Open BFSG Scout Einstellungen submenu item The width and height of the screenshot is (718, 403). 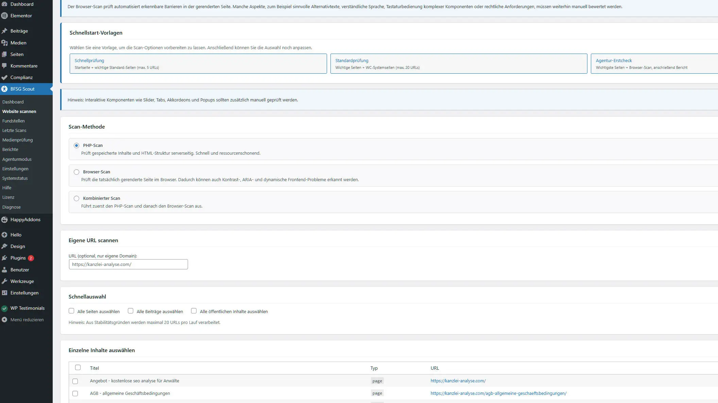coord(15,169)
